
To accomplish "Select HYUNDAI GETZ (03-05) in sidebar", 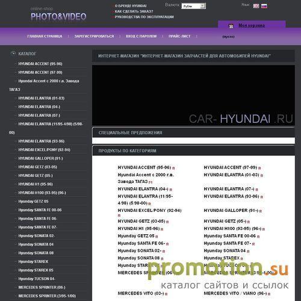I will click(37, 167).
